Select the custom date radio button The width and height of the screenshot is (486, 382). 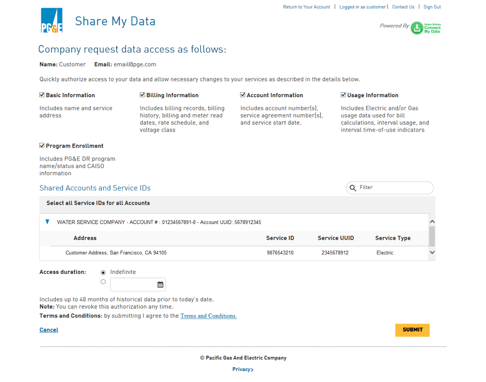coord(103,282)
